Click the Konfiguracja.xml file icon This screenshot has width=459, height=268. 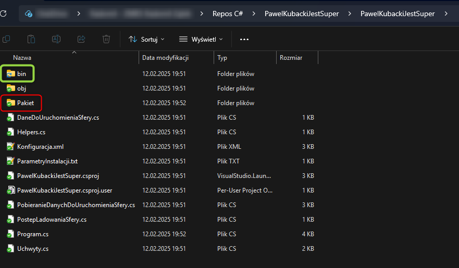pos(10,147)
